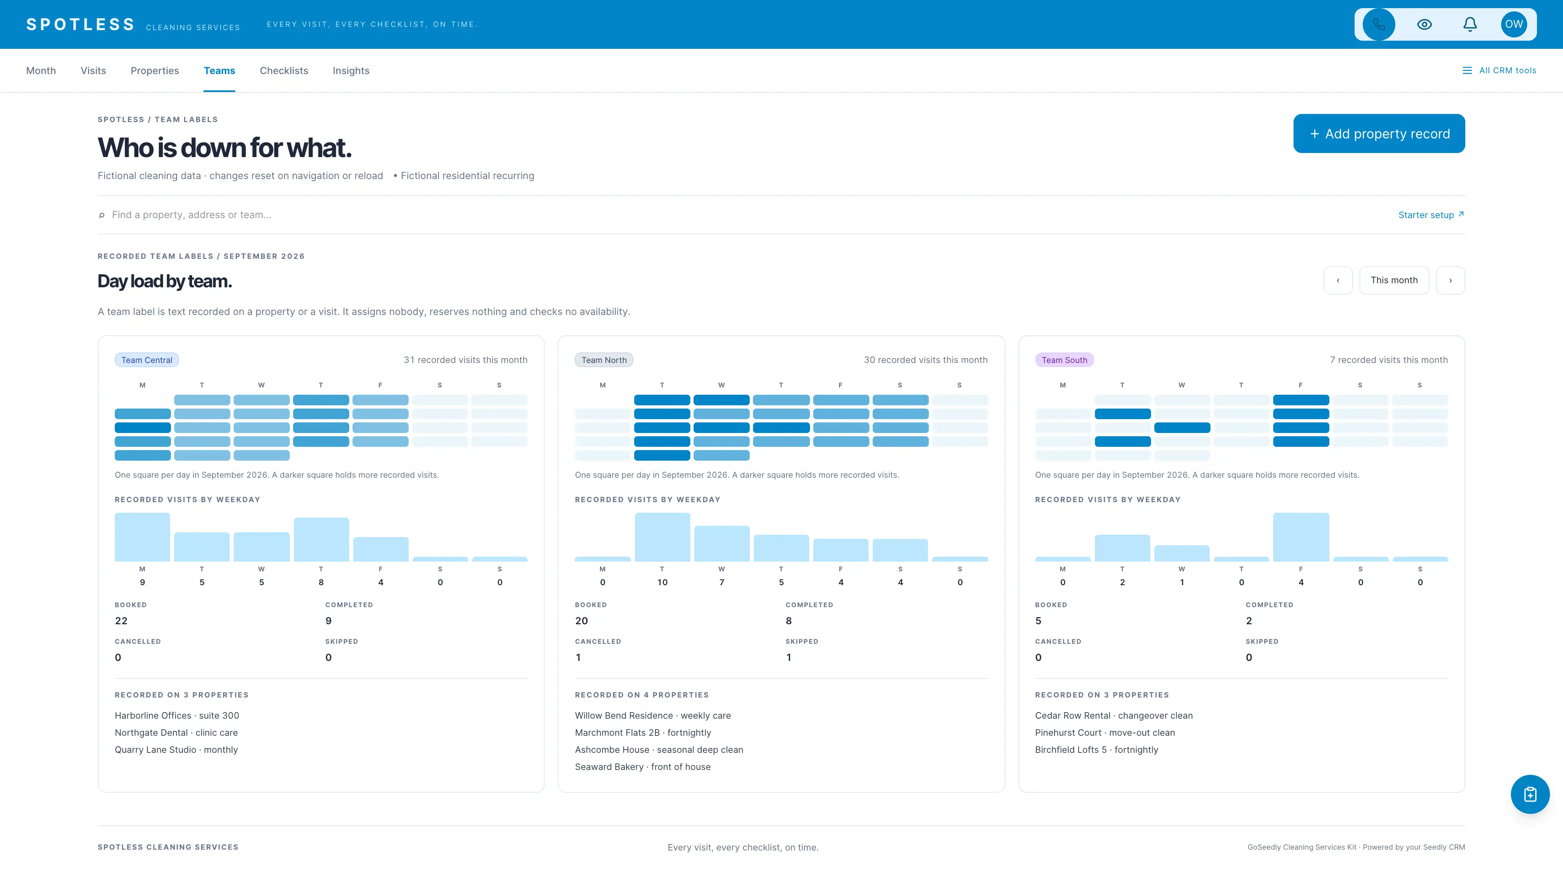Open the notifications bell icon
This screenshot has width=1563, height=879.
tap(1469, 24)
